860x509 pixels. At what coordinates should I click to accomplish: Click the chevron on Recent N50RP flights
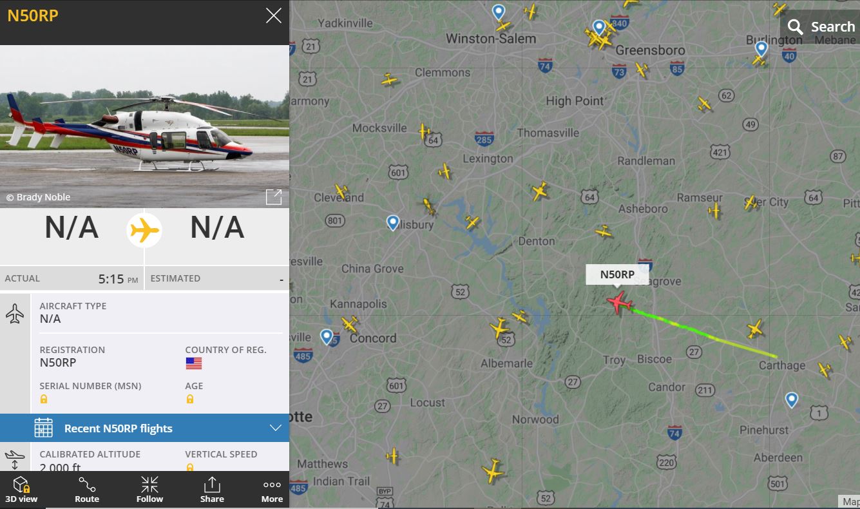(275, 428)
